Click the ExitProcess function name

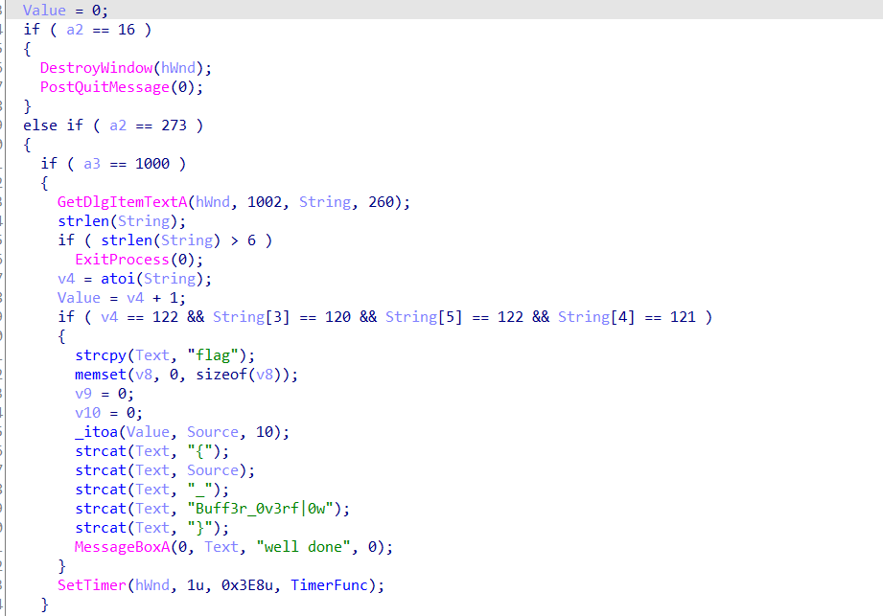pos(122,260)
